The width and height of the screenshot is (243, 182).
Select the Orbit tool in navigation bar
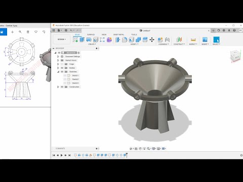tap(131, 149)
